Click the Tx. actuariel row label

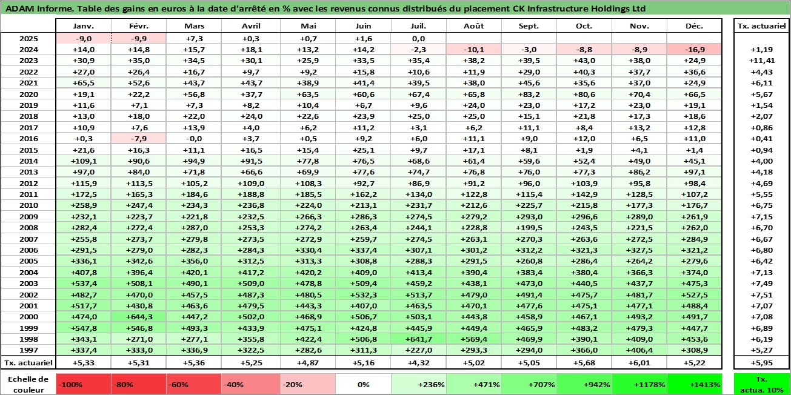[x=28, y=362]
